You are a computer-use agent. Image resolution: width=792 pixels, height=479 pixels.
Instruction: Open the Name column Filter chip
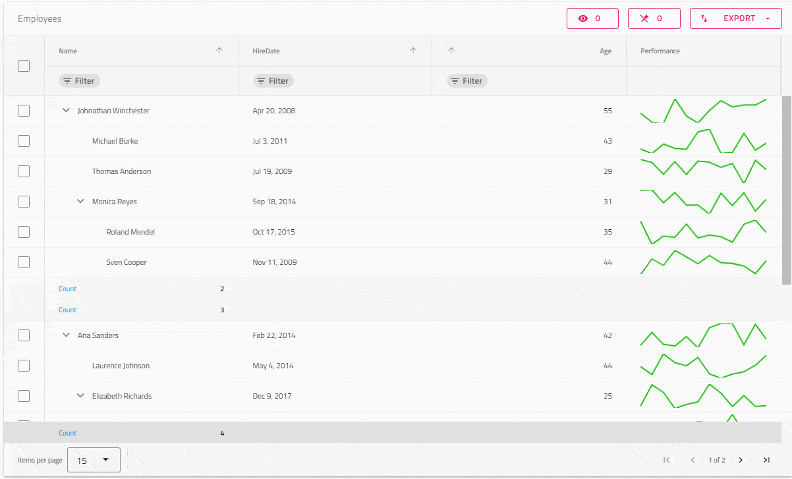tap(79, 81)
